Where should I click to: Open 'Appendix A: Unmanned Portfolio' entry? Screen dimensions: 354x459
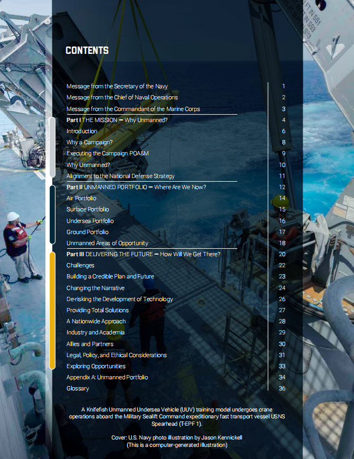(107, 377)
